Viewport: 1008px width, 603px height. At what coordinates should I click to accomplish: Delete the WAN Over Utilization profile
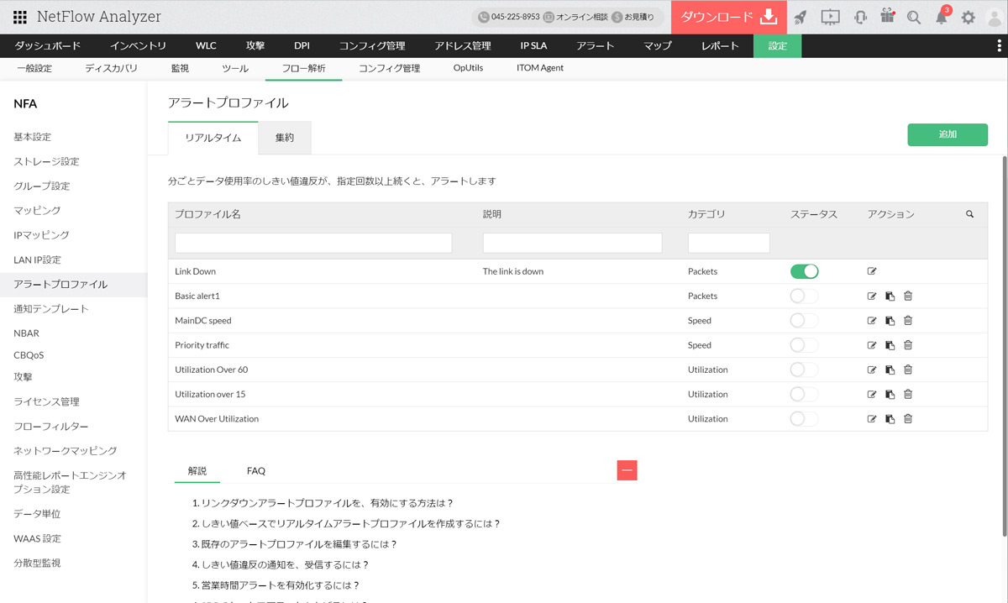pos(908,419)
